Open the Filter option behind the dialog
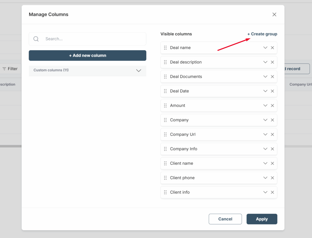The width and height of the screenshot is (312, 238). [10, 69]
